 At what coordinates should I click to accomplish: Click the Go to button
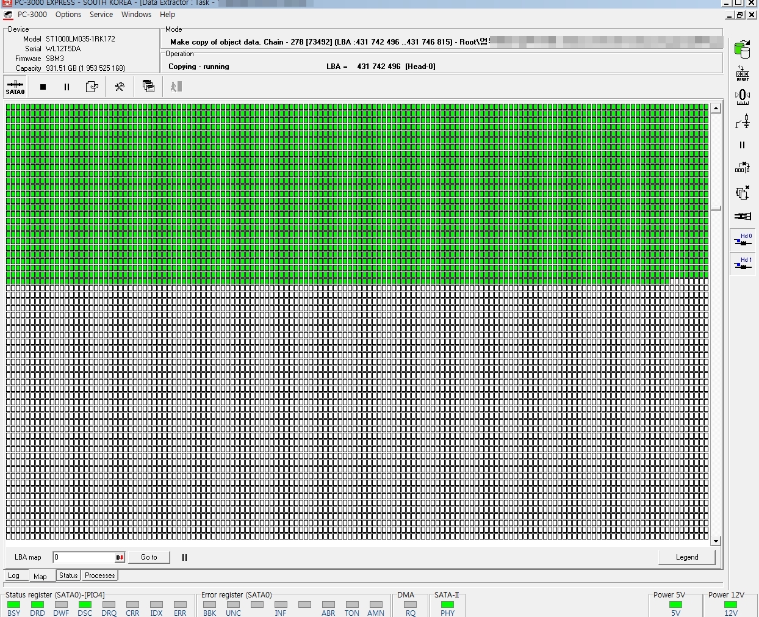[x=149, y=557]
